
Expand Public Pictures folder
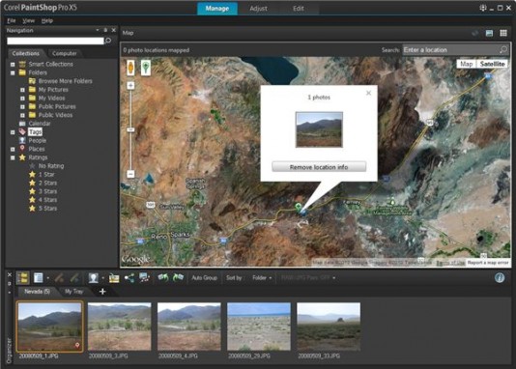[22, 107]
